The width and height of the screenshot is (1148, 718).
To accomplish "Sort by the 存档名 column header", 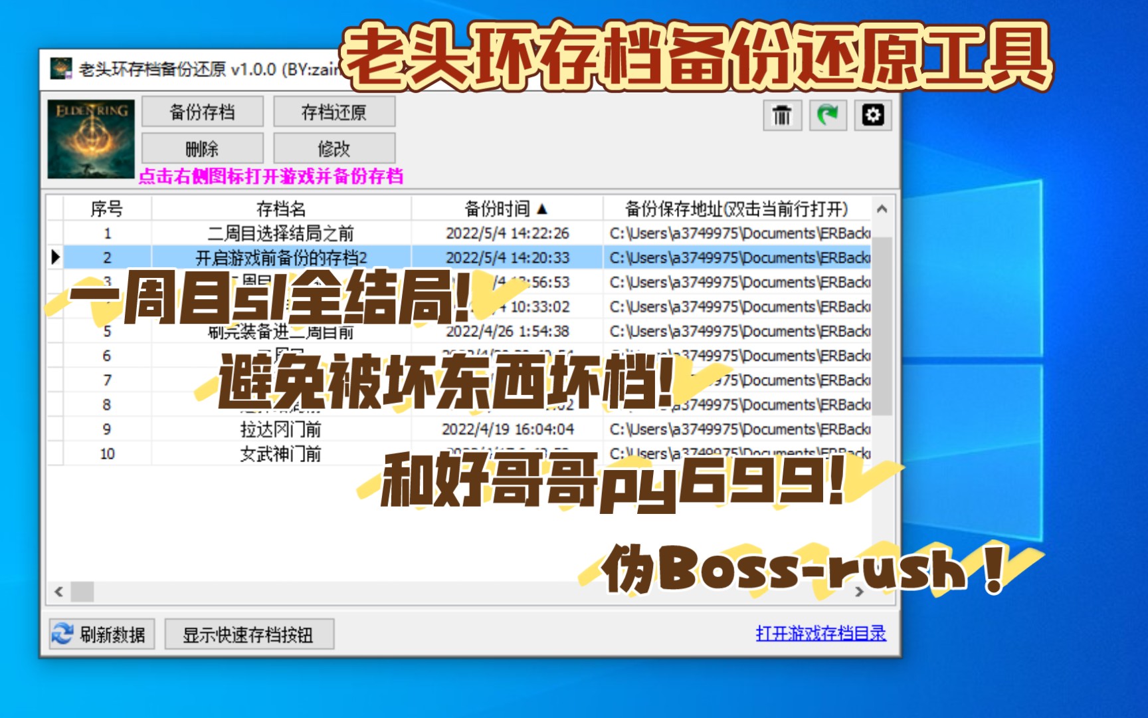I will click(x=281, y=209).
